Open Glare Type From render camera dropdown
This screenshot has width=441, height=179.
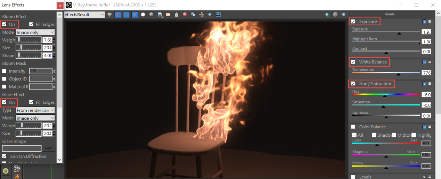(35, 110)
